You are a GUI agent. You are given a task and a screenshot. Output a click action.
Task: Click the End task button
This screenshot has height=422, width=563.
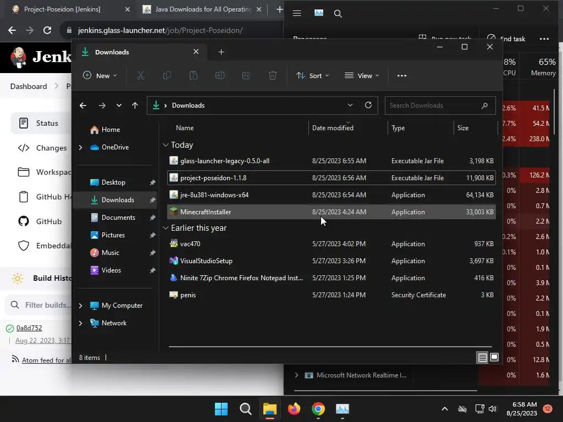506,39
